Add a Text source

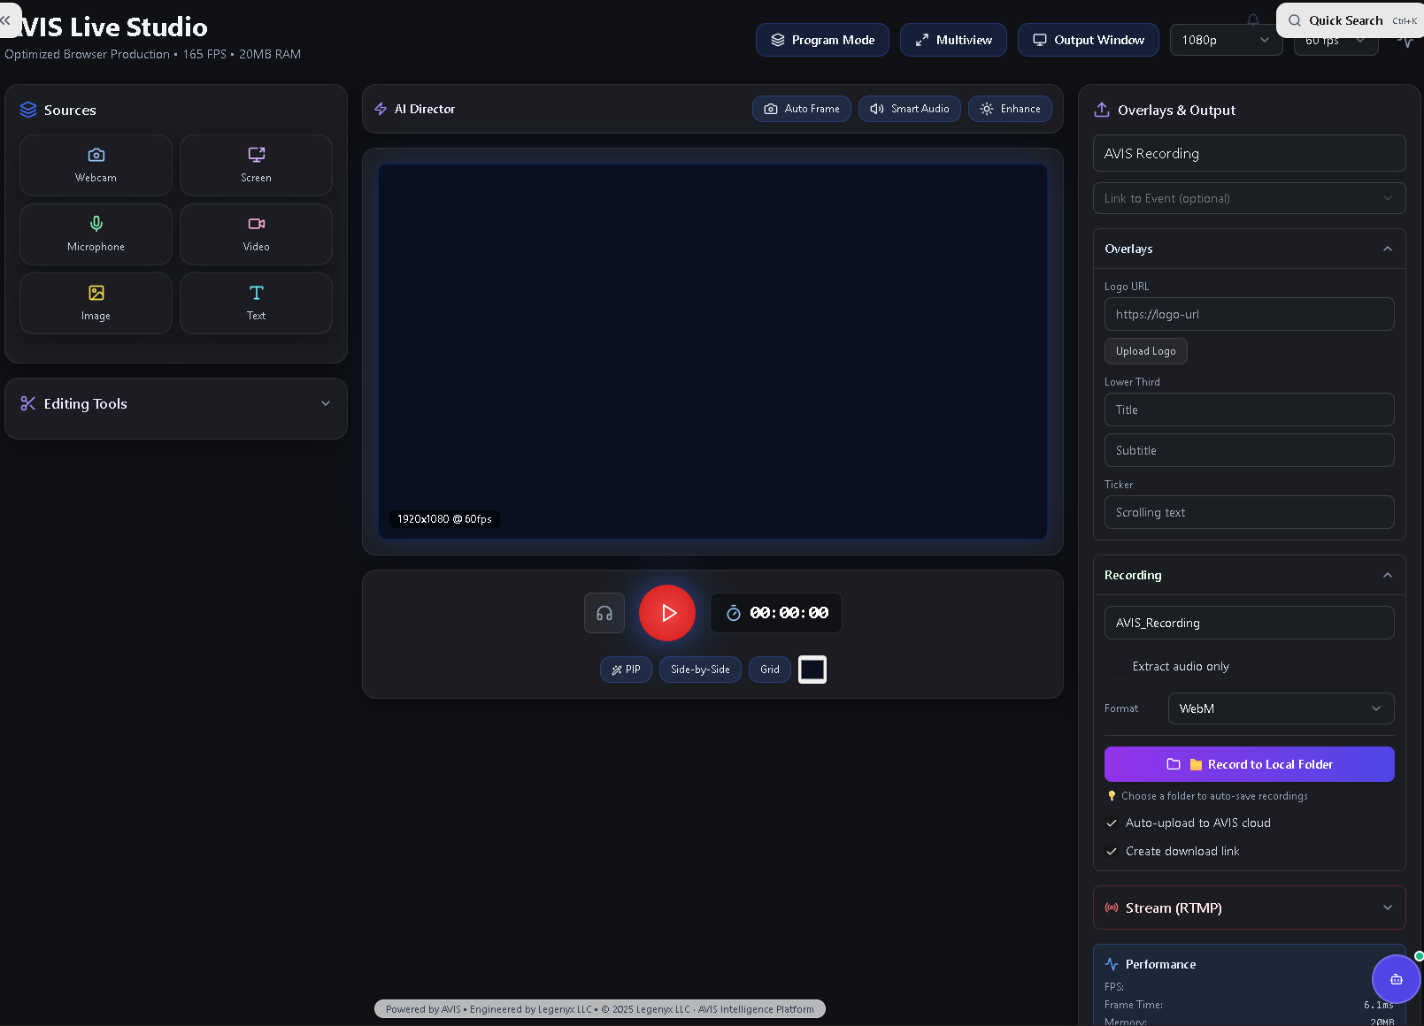(256, 303)
